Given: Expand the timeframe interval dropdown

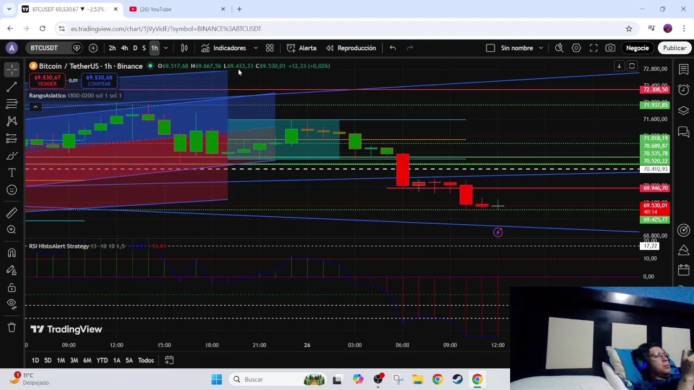Looking at the screenshot, I should (x=166, y=48).
